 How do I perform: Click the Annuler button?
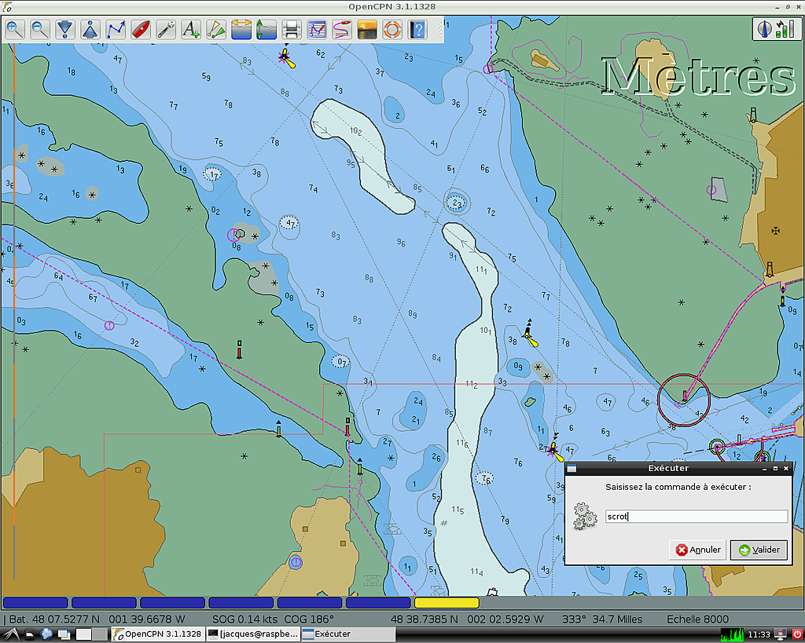[698, 550]
